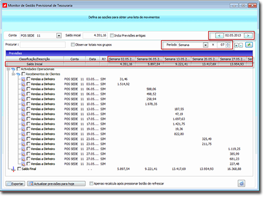This screenshot has height=198, width=266.
Task: Check Vendas a Dinheiro row with 385,99
Action: point(28,153)
